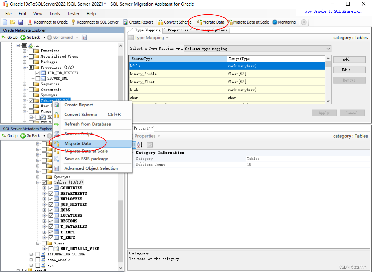Viewport: 372px width, 272px height.
Task: Open the Tools menu
Action: coord(55,13)
